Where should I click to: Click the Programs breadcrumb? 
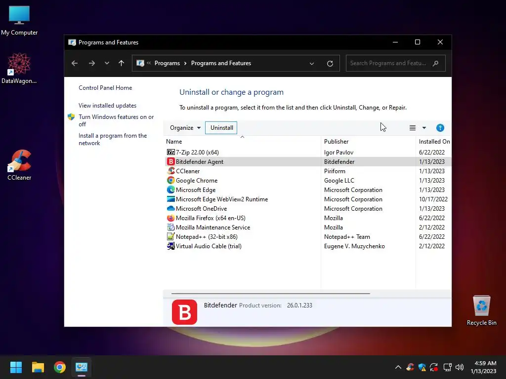[167, 63]
